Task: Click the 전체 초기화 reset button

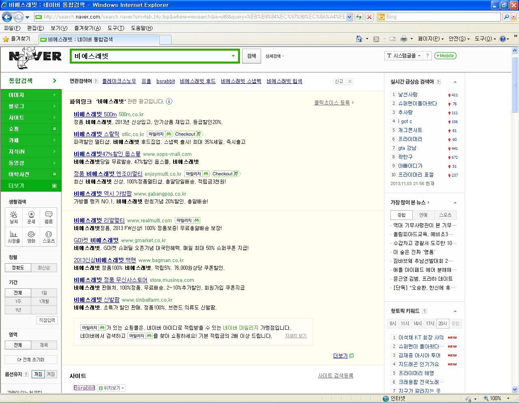Action: point(31,360)
